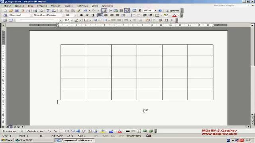Align text left
Viewport: 255px width, 143px height.
tap(100, 15)
